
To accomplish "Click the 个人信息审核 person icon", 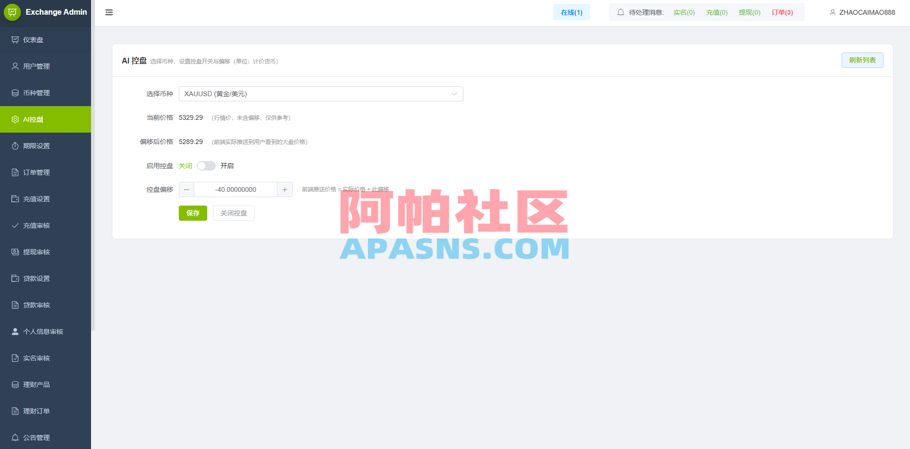I will click(15, 332).
